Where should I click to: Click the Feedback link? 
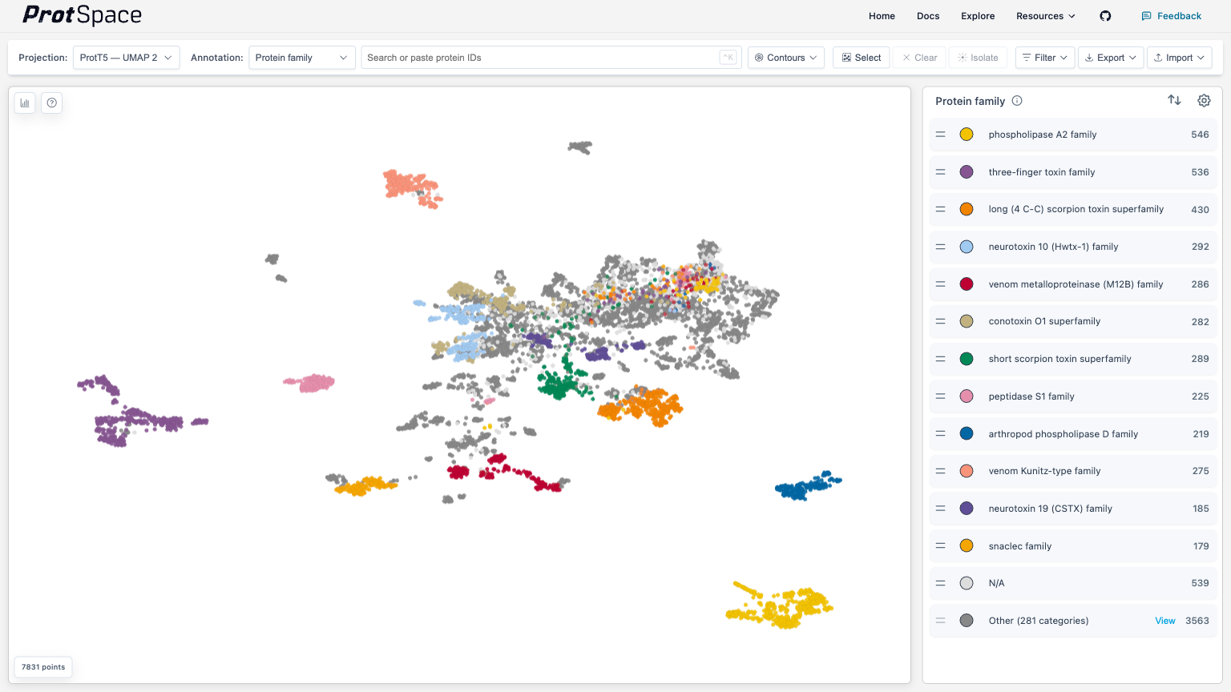(x=1172, y=16)
